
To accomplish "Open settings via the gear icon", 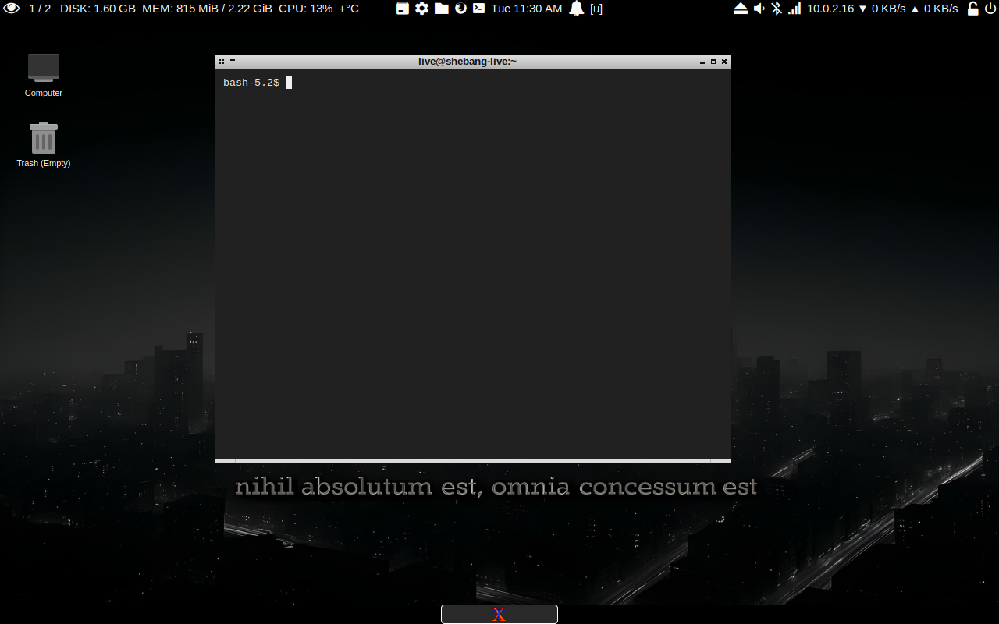I will pos(421,9).
